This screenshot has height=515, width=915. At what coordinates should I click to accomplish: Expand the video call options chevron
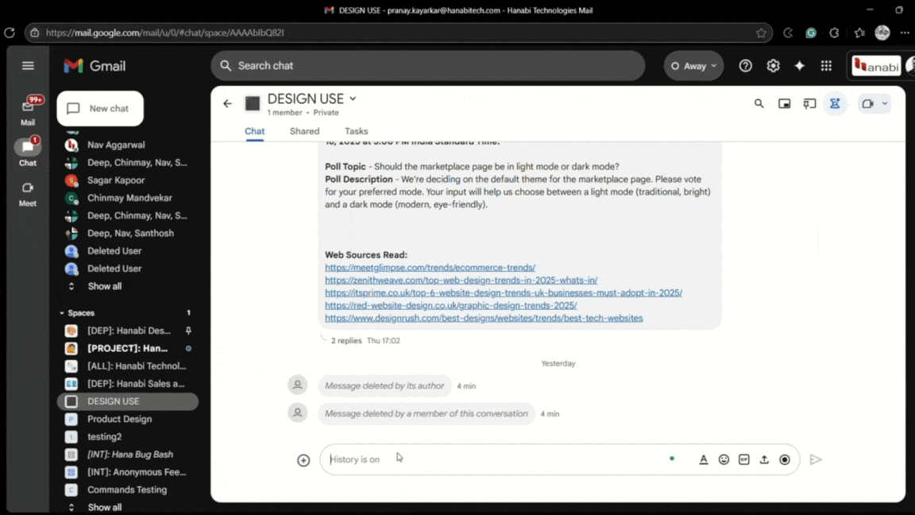(883, 103)
